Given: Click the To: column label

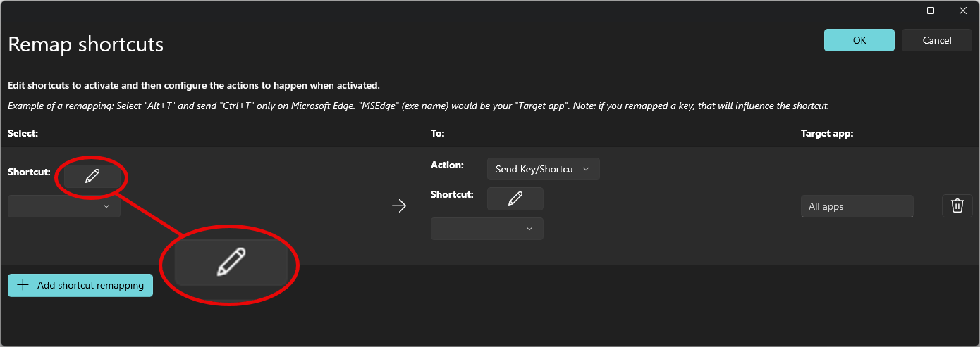Looking at the screenshot, I should coord(438,133).
